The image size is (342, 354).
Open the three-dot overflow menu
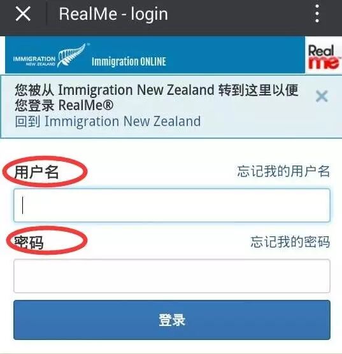pyautogui.click(x=317, y=13)
